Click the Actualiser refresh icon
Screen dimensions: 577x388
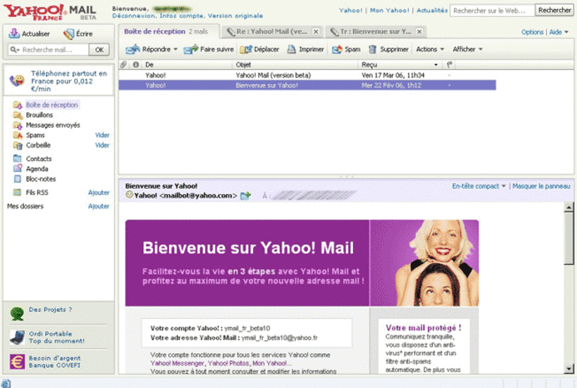14,34
